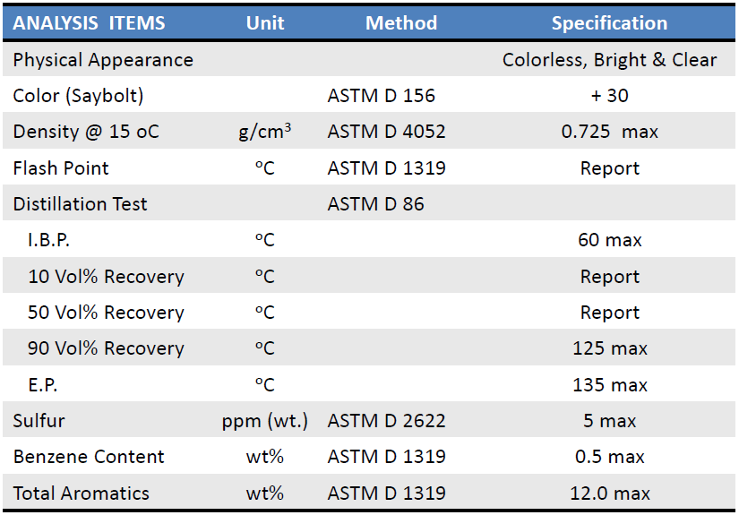Select the Density @ 15 oC row label
Image resolution: width=739 pixels, height=515 pixels.
pyautogui.click(x=86, y=132)
